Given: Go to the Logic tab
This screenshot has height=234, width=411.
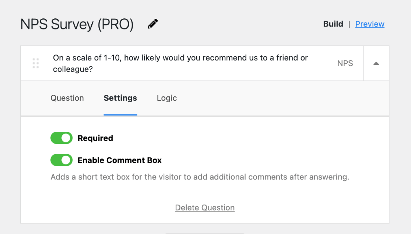Looking at the screenshot, I should [167, 98].
